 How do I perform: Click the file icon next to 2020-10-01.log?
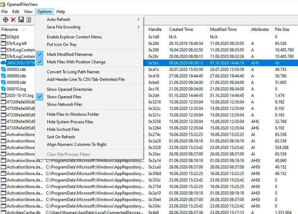pos(3,95)
